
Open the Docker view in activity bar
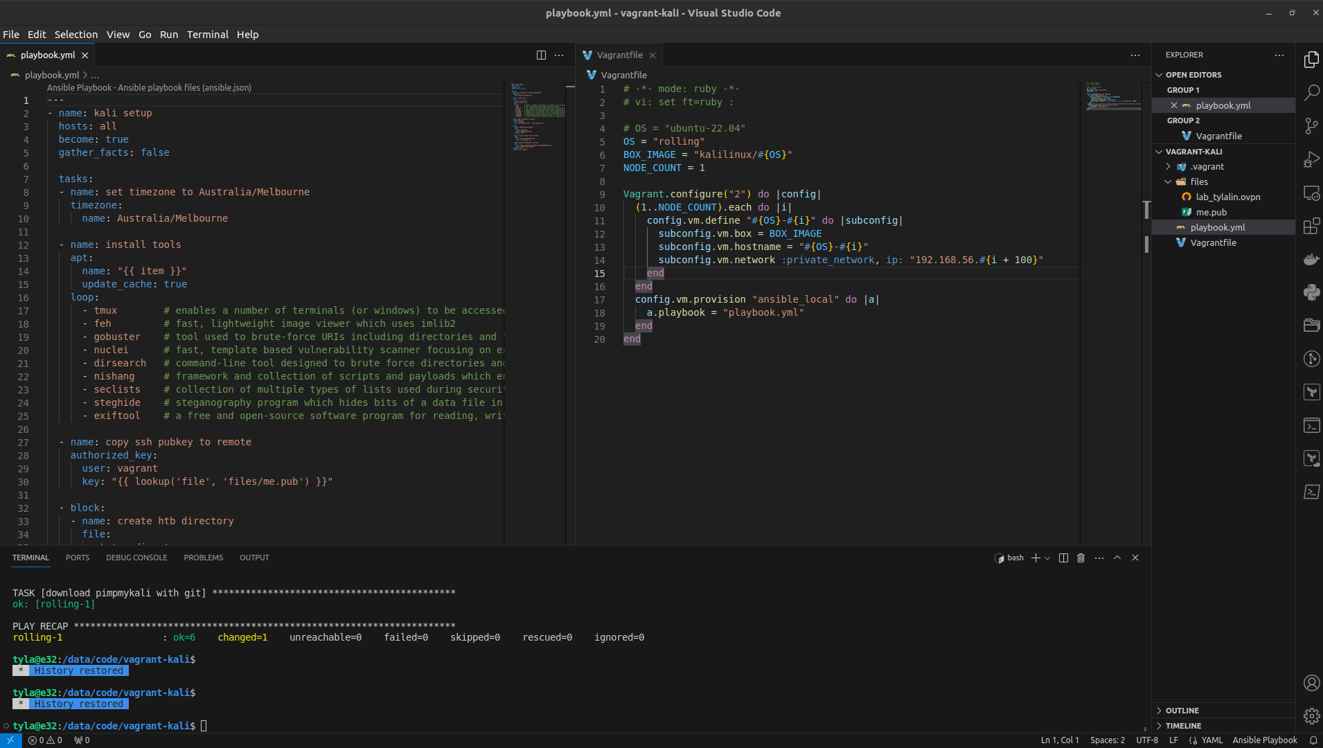[x=1311, y=259]
